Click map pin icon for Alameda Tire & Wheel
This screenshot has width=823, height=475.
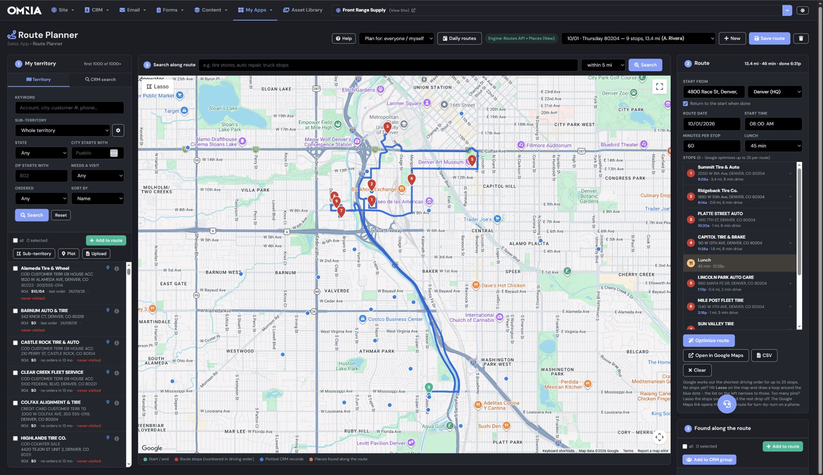click(108, 268)
